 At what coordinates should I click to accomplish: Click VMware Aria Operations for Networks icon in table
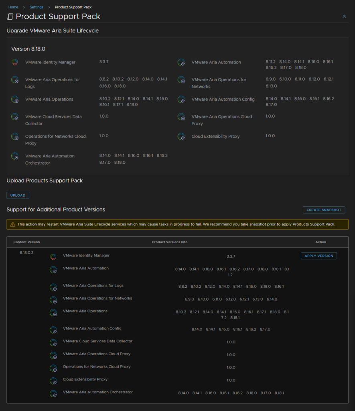(53, 300)
